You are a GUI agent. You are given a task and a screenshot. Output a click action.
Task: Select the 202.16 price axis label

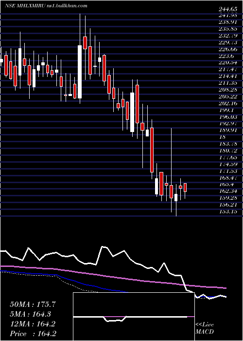pyautogui.click(x=228, y=103)
